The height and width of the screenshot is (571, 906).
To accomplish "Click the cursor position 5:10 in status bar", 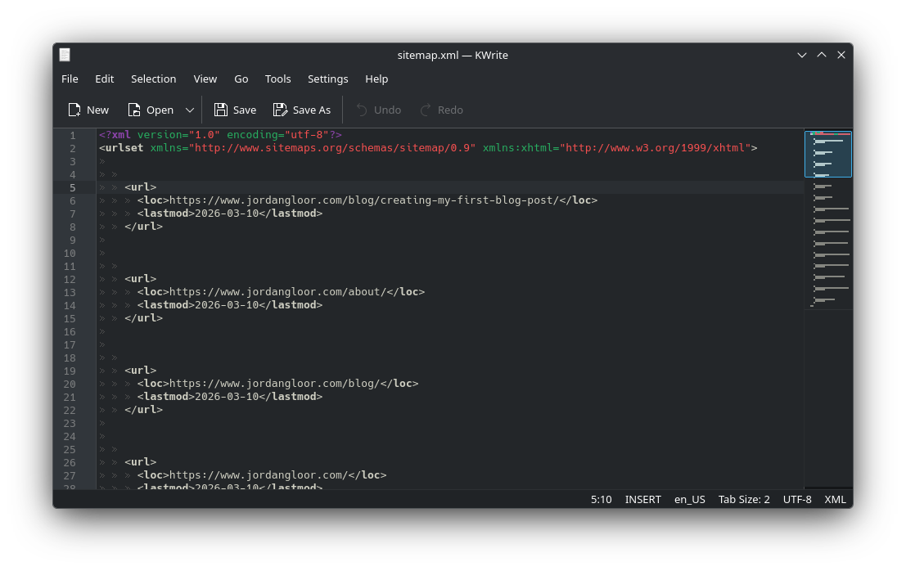I will (x=601, y=499).
